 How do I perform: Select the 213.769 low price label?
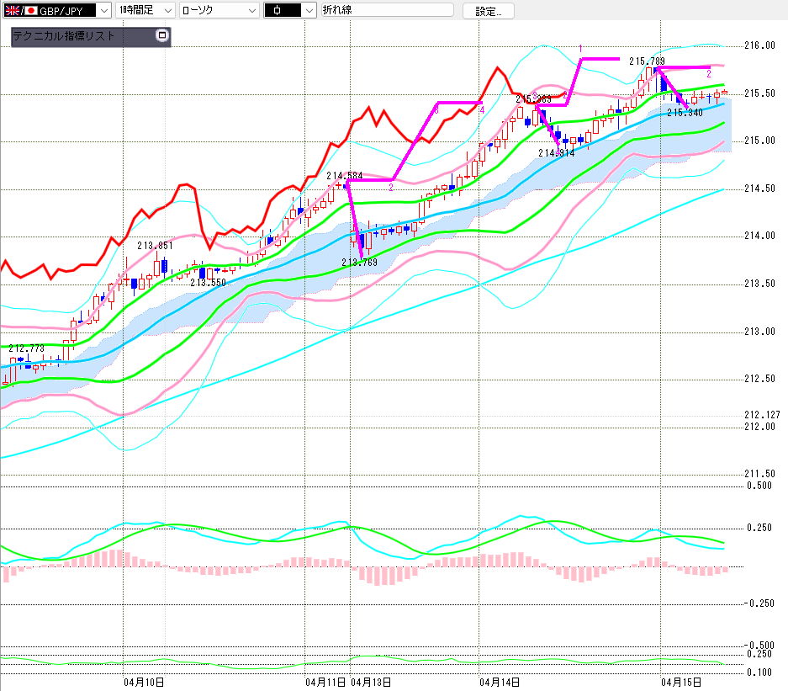tap(359, 263)
